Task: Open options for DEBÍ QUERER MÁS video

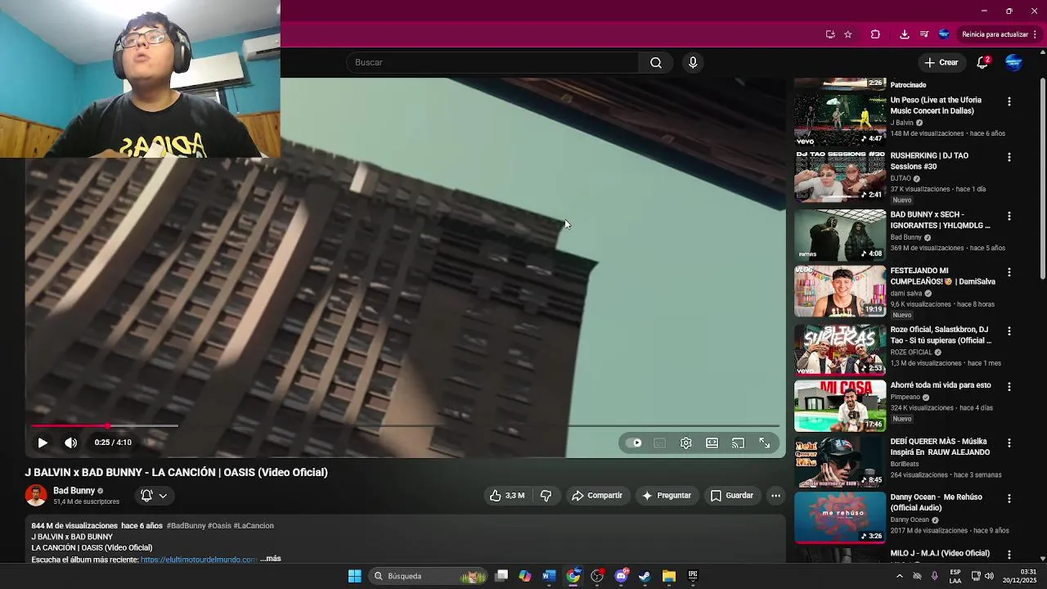Action: (x=1009, y=443)
